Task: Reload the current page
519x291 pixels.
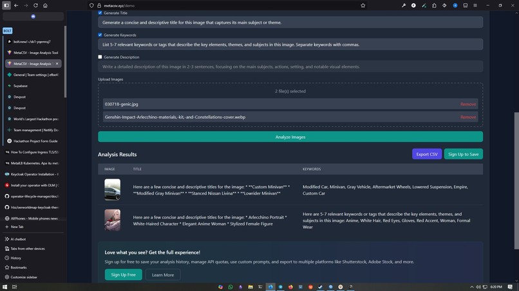Action: tap(35, 6)
